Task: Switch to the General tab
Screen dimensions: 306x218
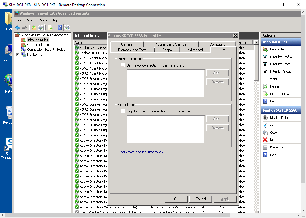Action: (127, 44)
